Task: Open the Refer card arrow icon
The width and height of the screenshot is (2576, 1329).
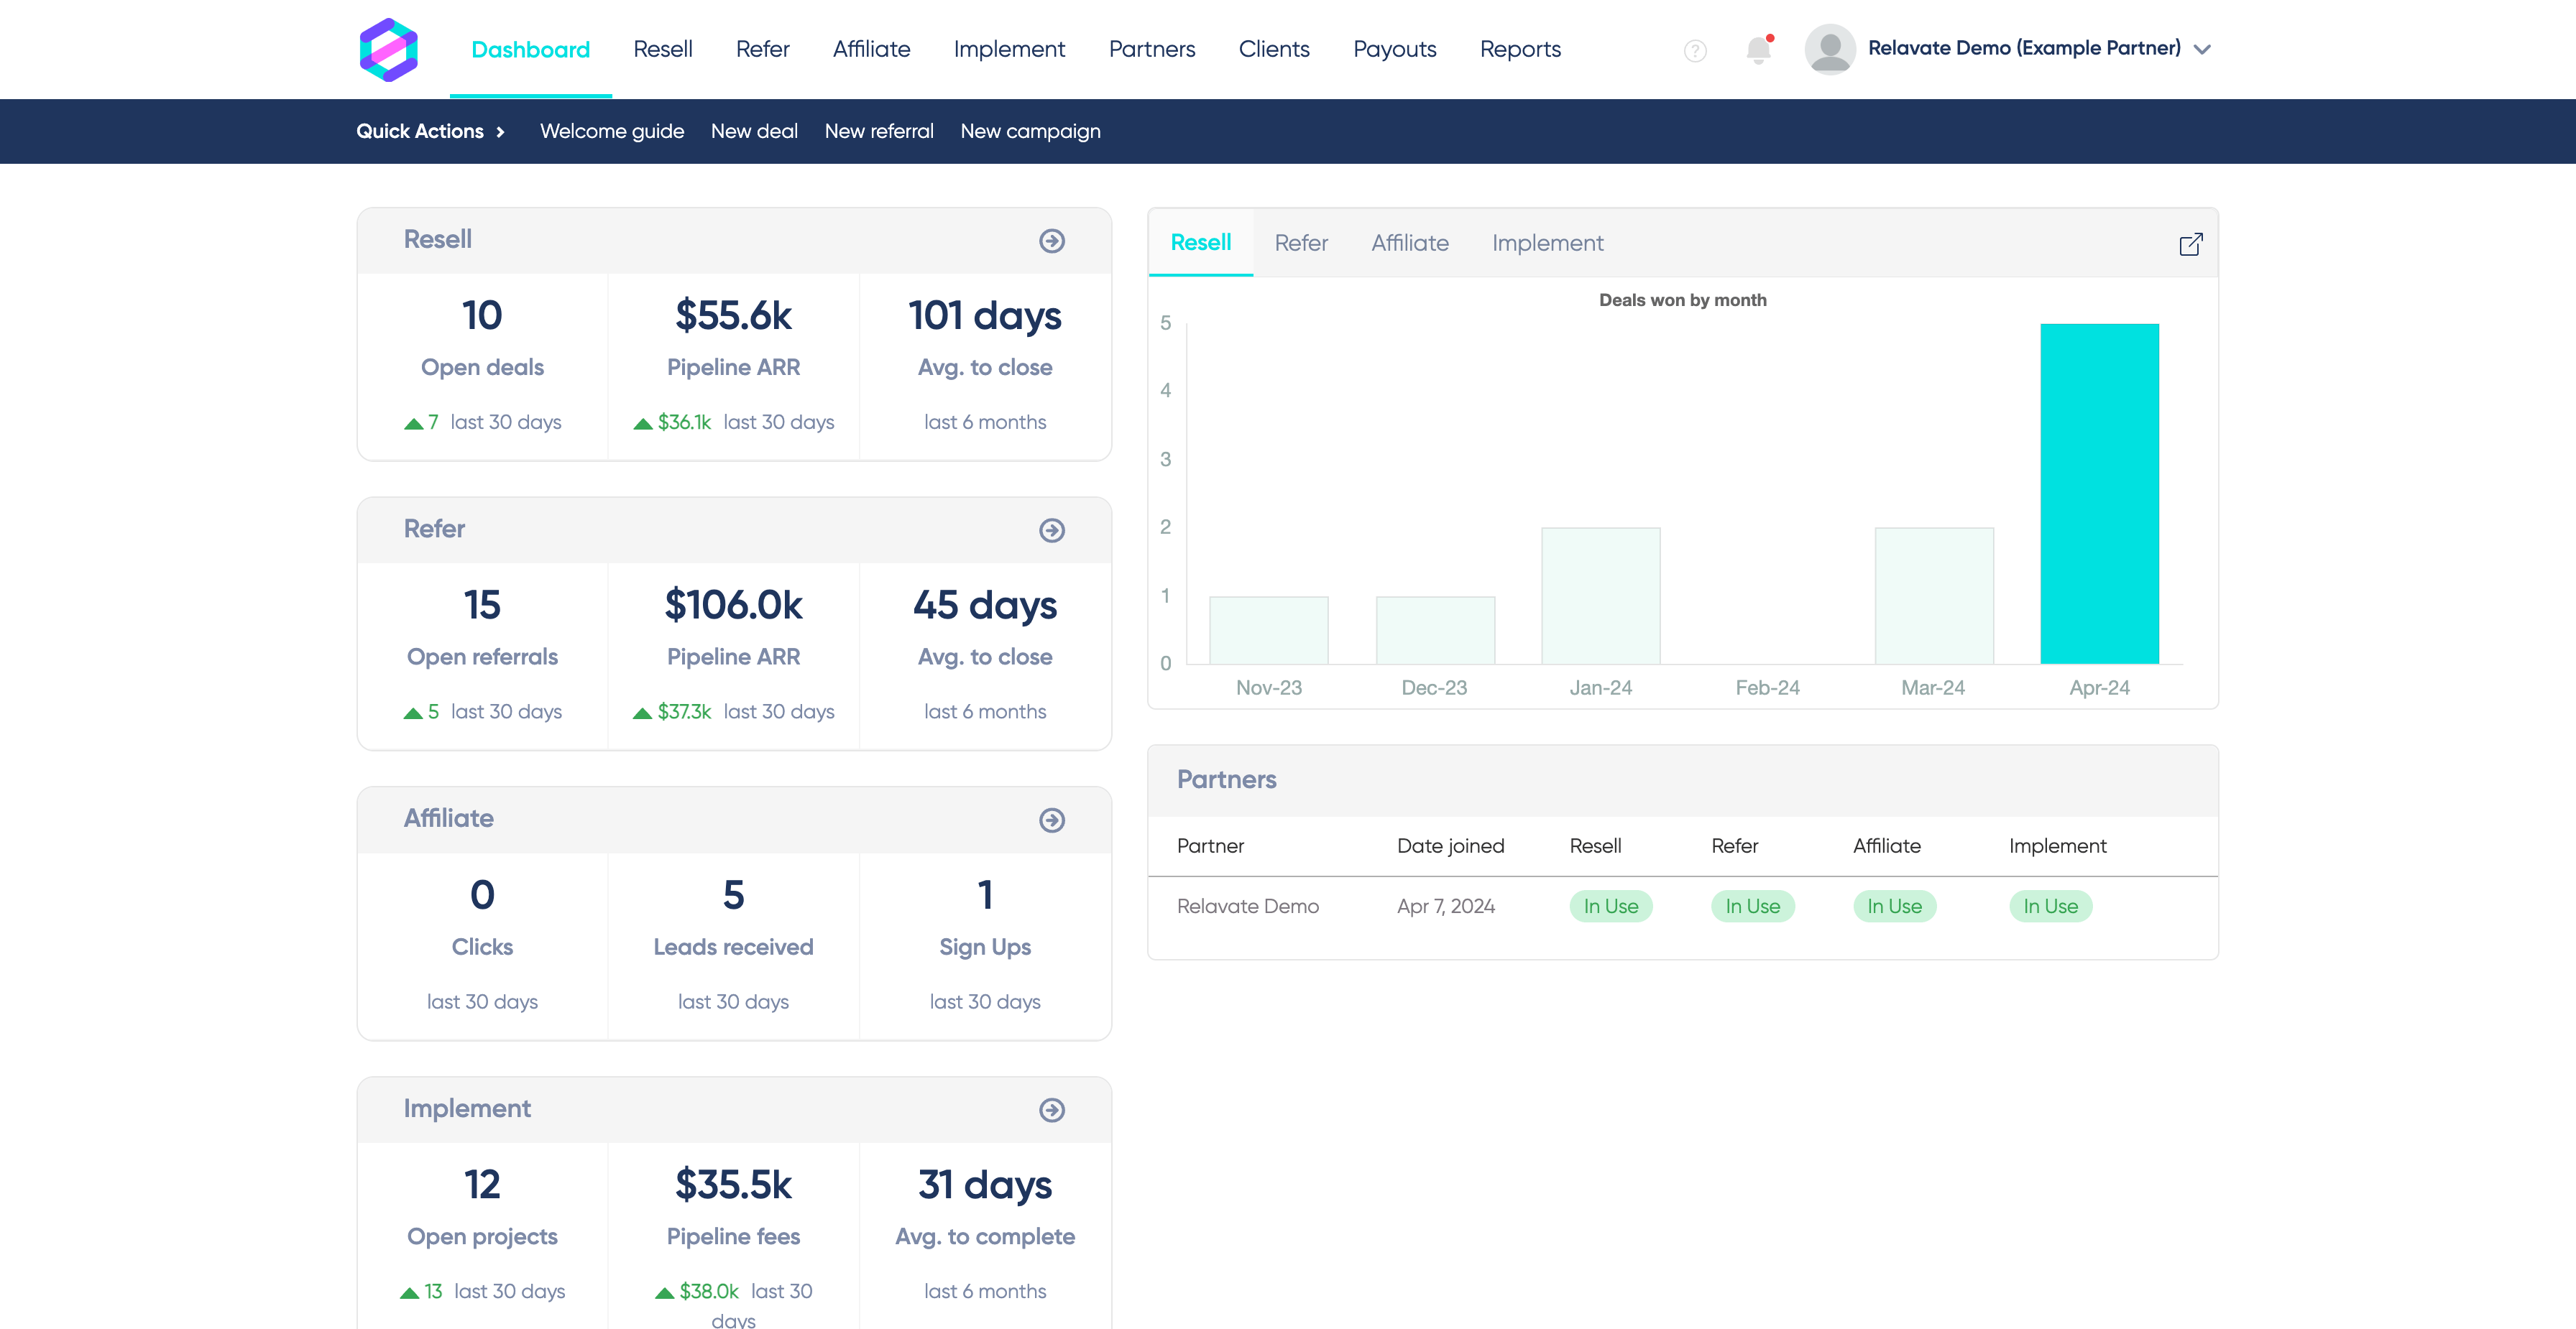Action: coord(1051,531)
